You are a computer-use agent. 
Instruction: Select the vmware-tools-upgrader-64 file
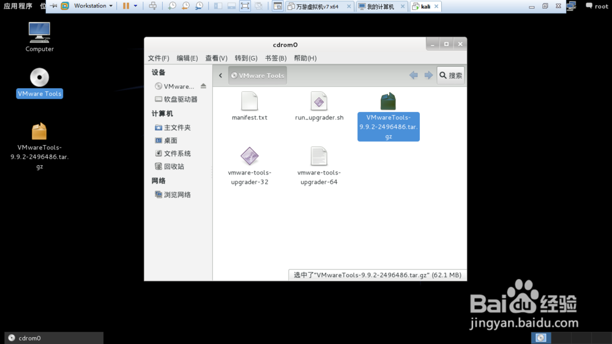tap(319, 166)
